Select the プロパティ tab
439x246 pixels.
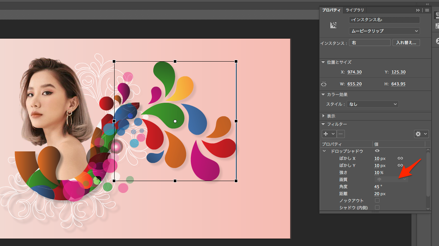pyautogui.click(x=331, y=10)
